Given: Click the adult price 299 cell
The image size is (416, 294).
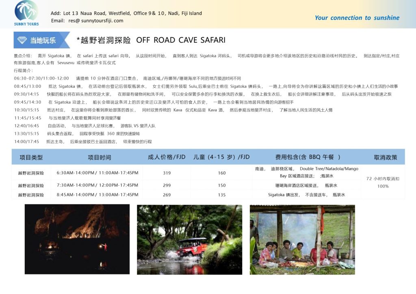Looking at the screenshot, I should pyautogui.click(x=167, y=185).
